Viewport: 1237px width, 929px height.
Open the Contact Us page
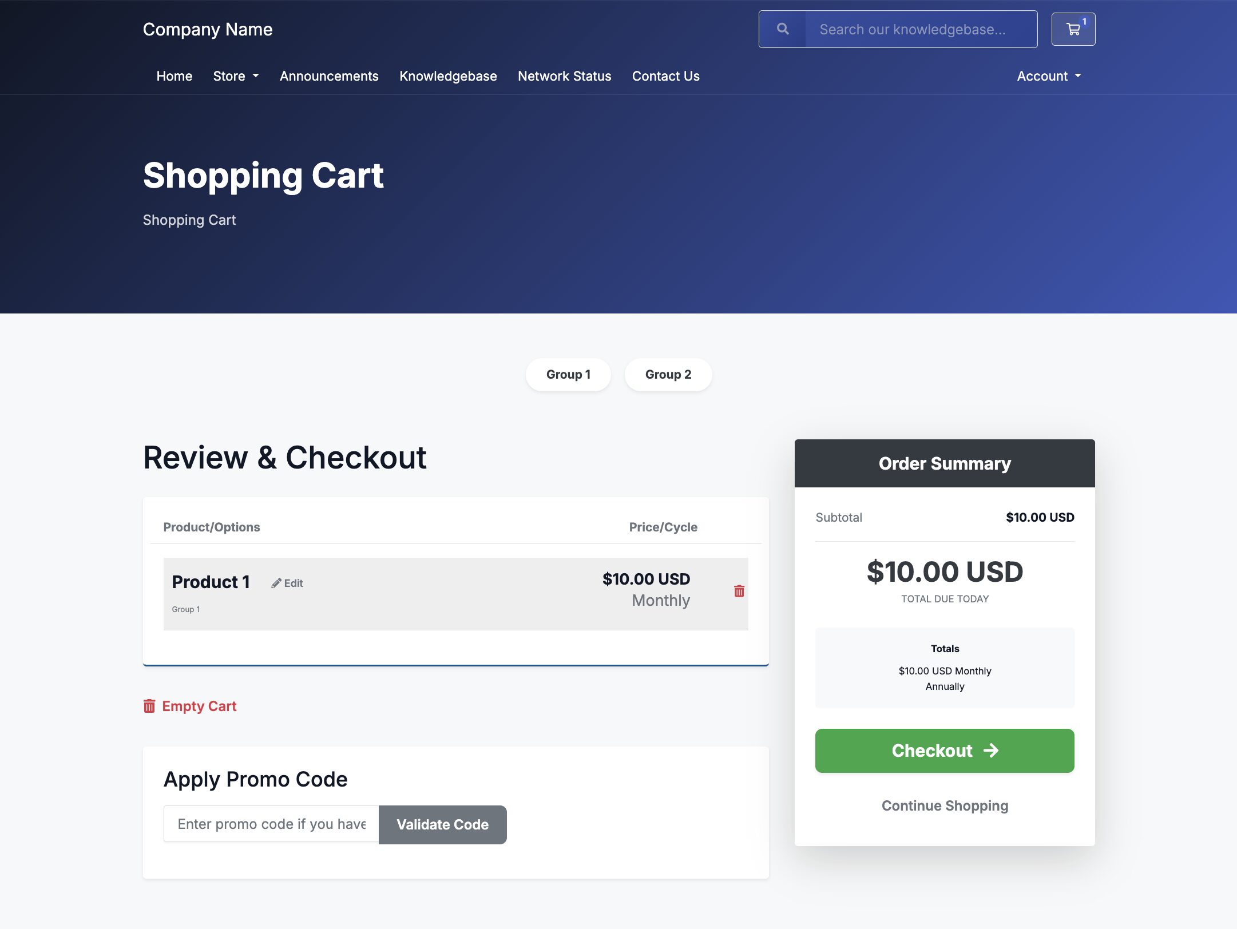(665, 76)
